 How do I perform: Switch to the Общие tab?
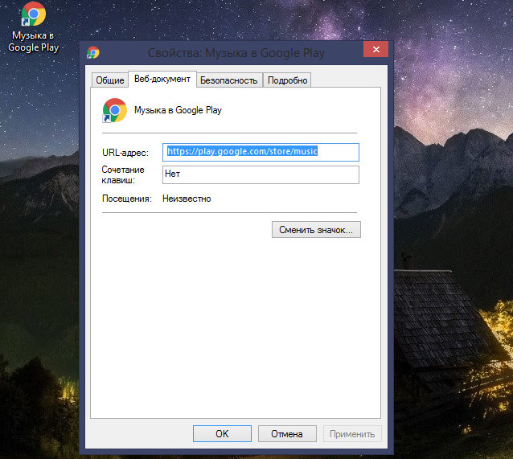[x=110, y=80]
